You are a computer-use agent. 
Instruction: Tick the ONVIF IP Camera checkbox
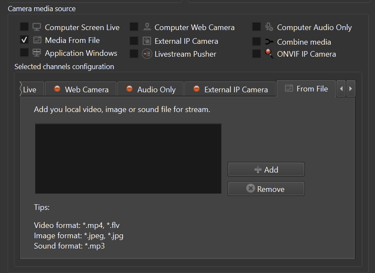pyautogui.click(x=256, y=54)
